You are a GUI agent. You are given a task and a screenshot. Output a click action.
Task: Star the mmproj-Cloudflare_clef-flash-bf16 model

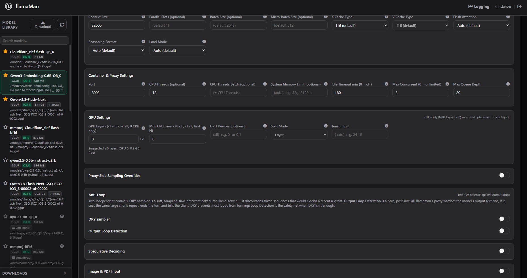[x=5, y=127]
